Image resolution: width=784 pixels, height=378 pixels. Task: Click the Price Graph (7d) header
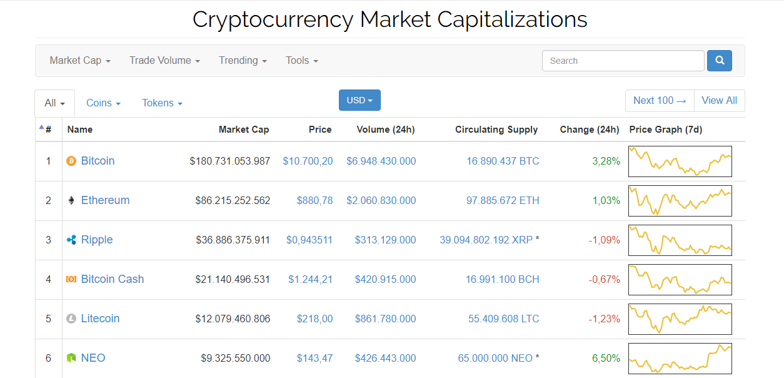click(x=666, y=130)
